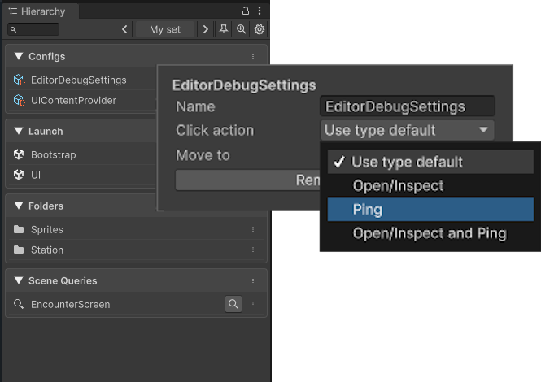This screenshot has height=382, width=541.
Task: Click the EncounterScreen search button
Action: coord(233,304)
